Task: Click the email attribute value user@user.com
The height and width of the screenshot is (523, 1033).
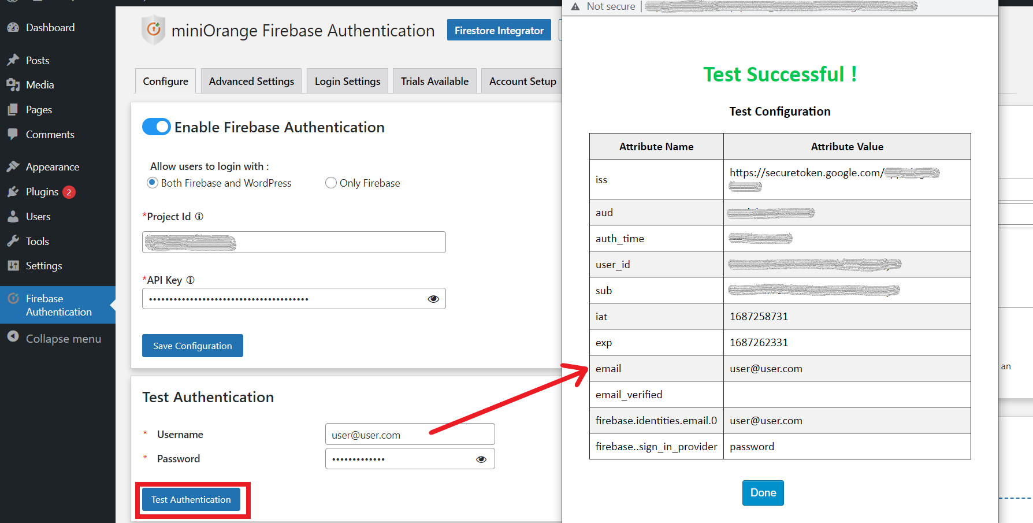Action: pyautogui.click(x=766, y=369)
